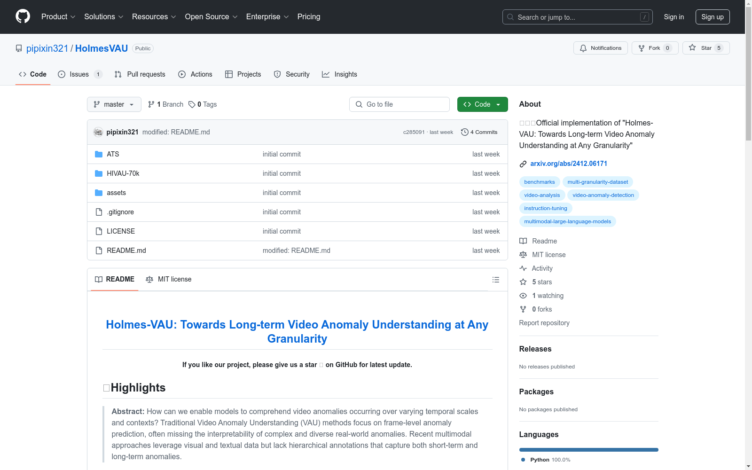Click the Python language bar
Screen dimensions: 752x470
point(589,450)
